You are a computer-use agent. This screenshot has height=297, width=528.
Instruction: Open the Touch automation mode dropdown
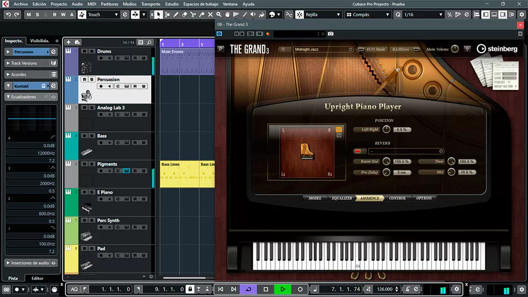[x=103, y=15]
